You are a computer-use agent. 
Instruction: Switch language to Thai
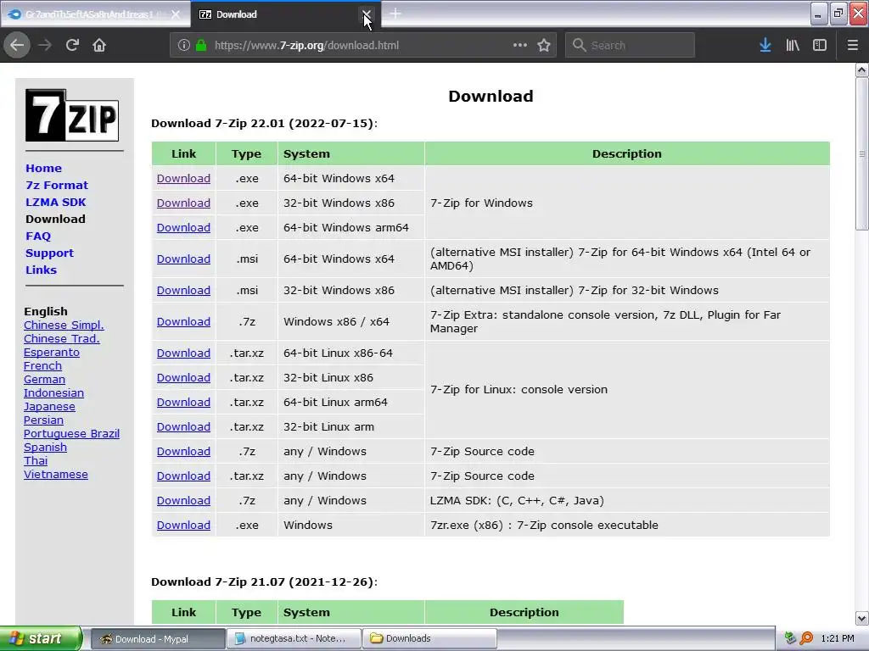click(36, 461)
